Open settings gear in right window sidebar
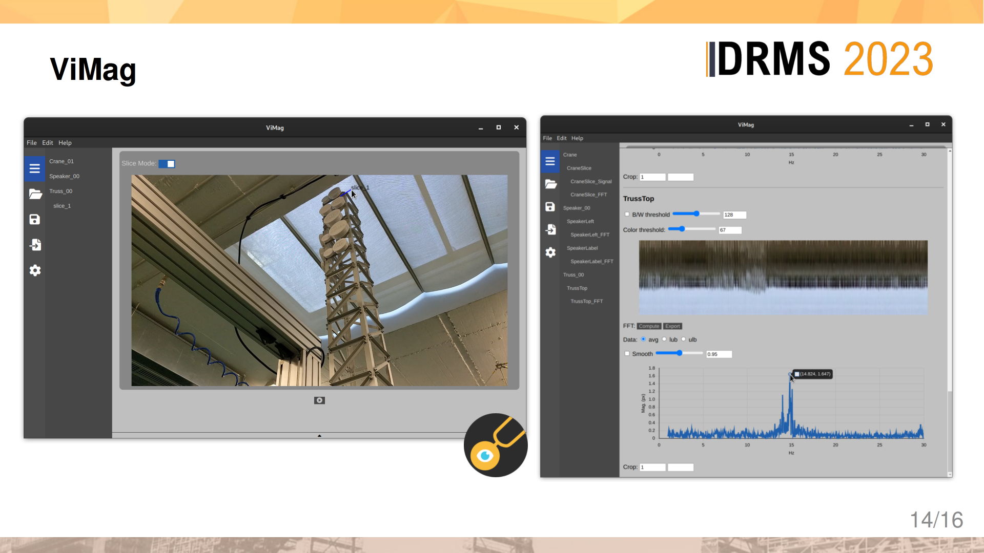 point(550,252)
